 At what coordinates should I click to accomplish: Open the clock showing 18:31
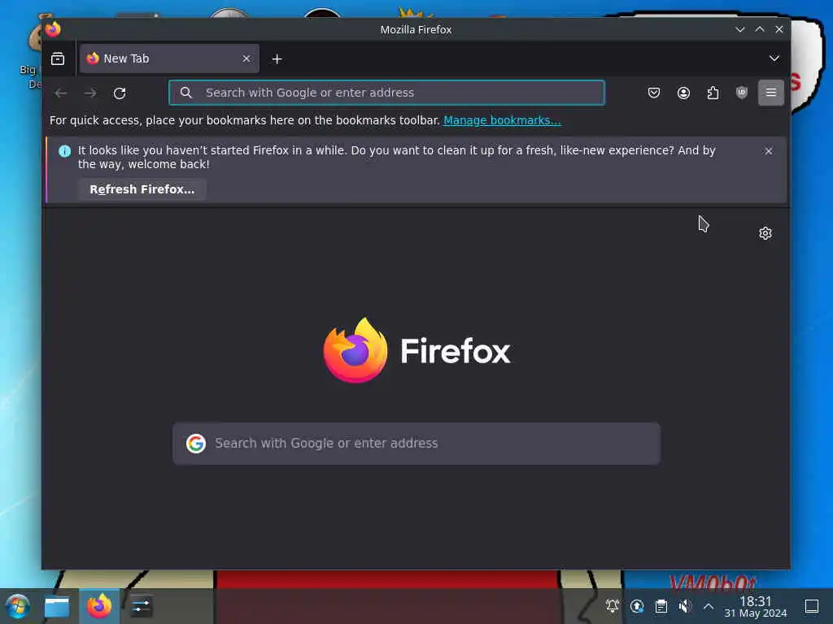[756, 606]
